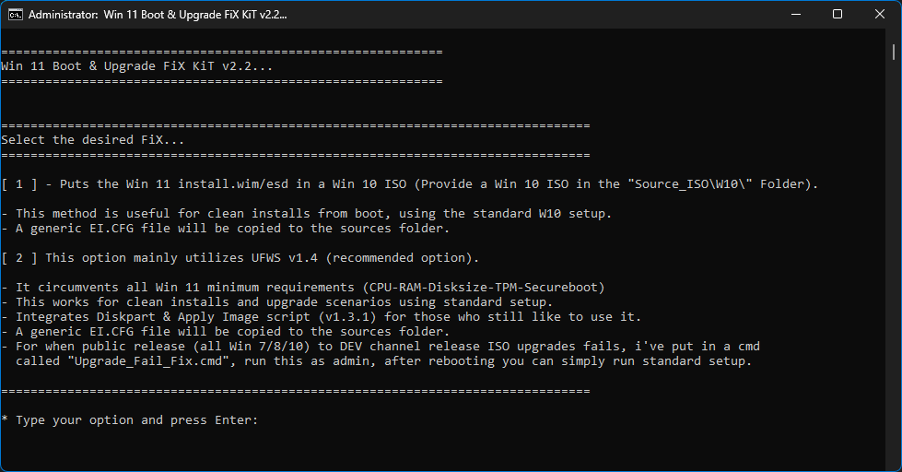Click the "Win 11 Boot & Upgrade FiX KiT" console header
The width and height of the screenshot is (902, 472).
coord(136,66)
